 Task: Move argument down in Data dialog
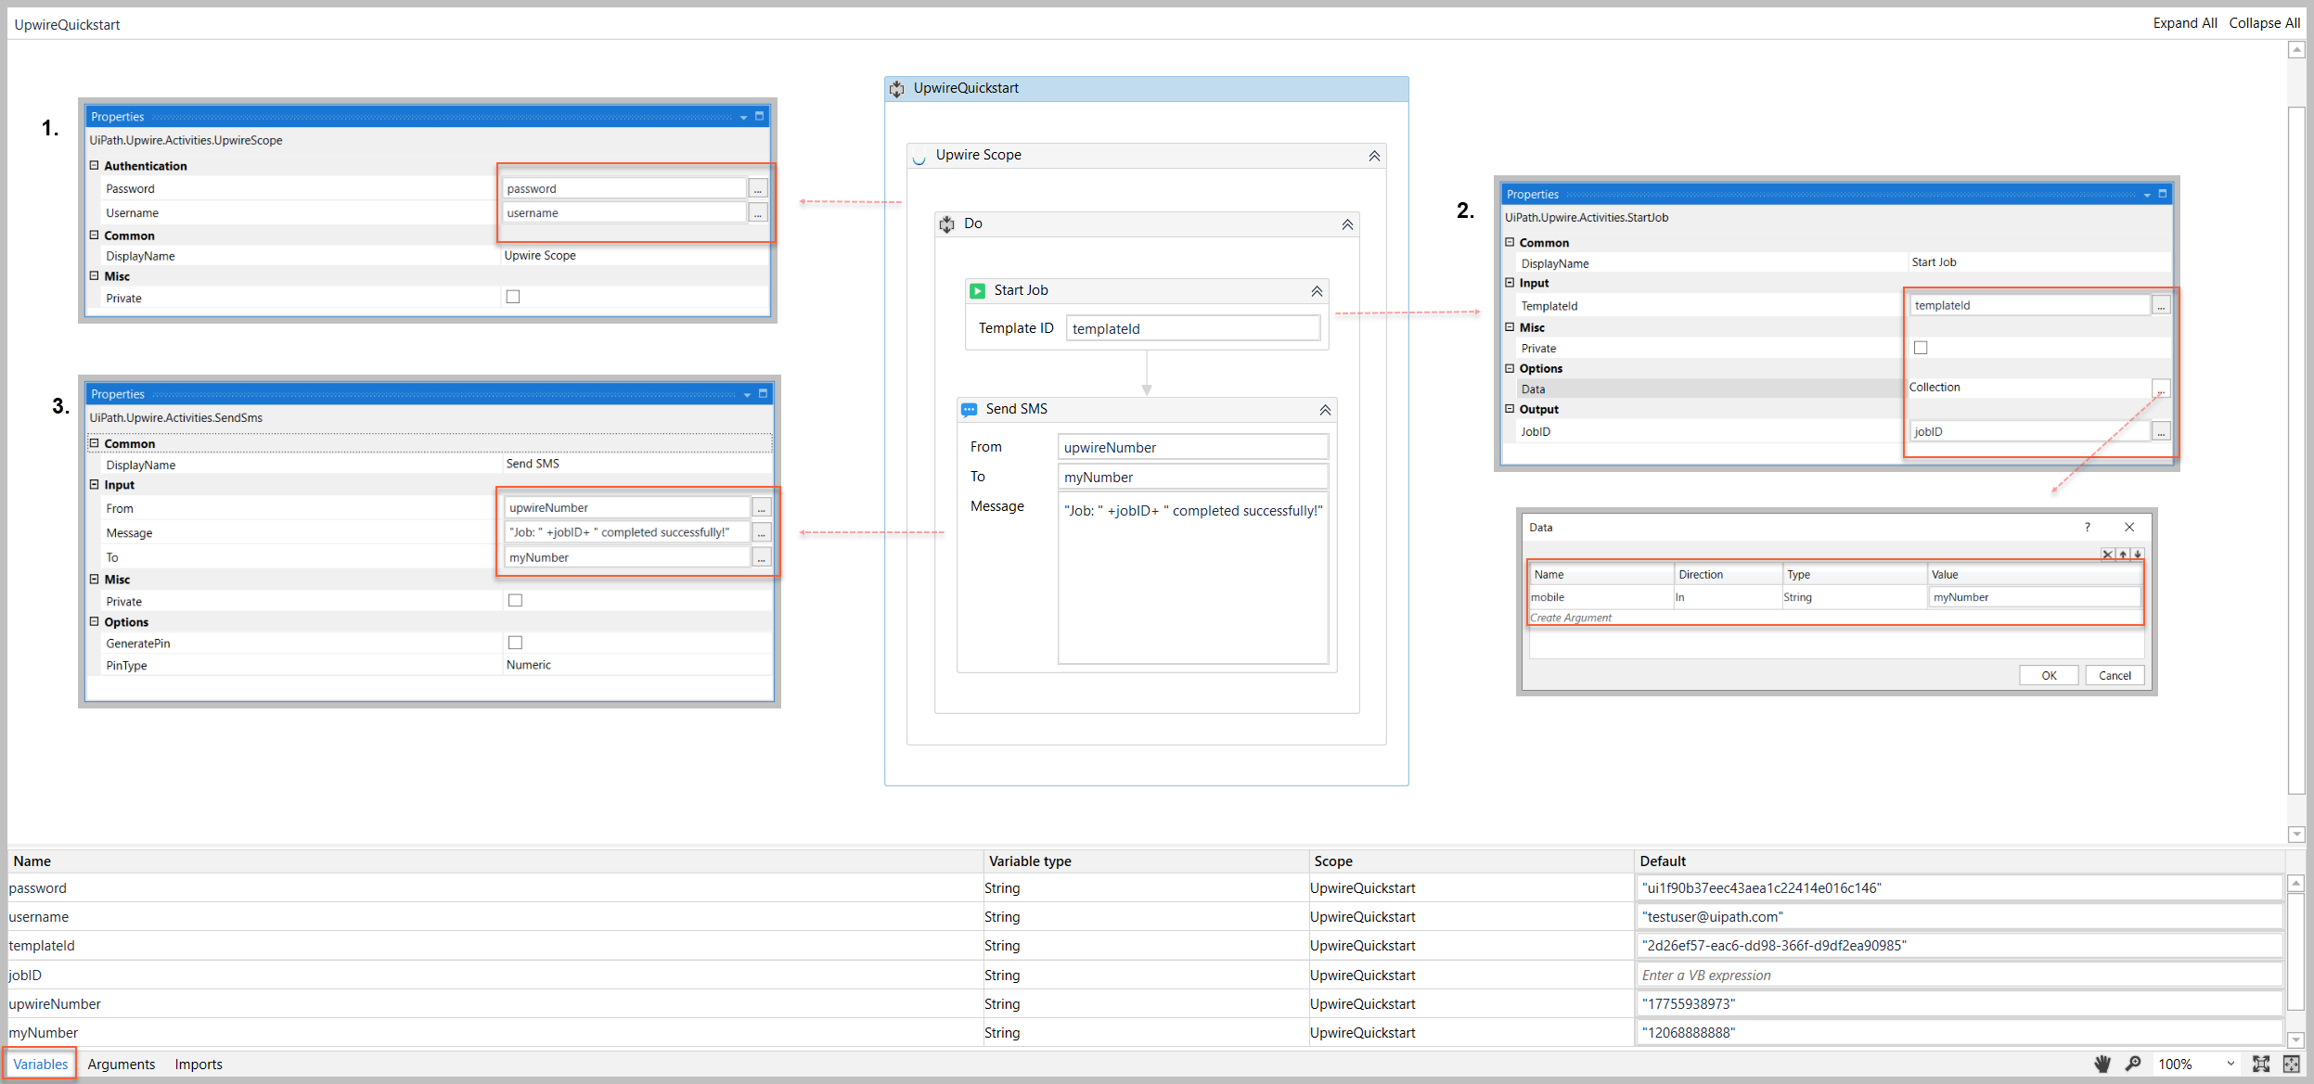coord(2138,555)
